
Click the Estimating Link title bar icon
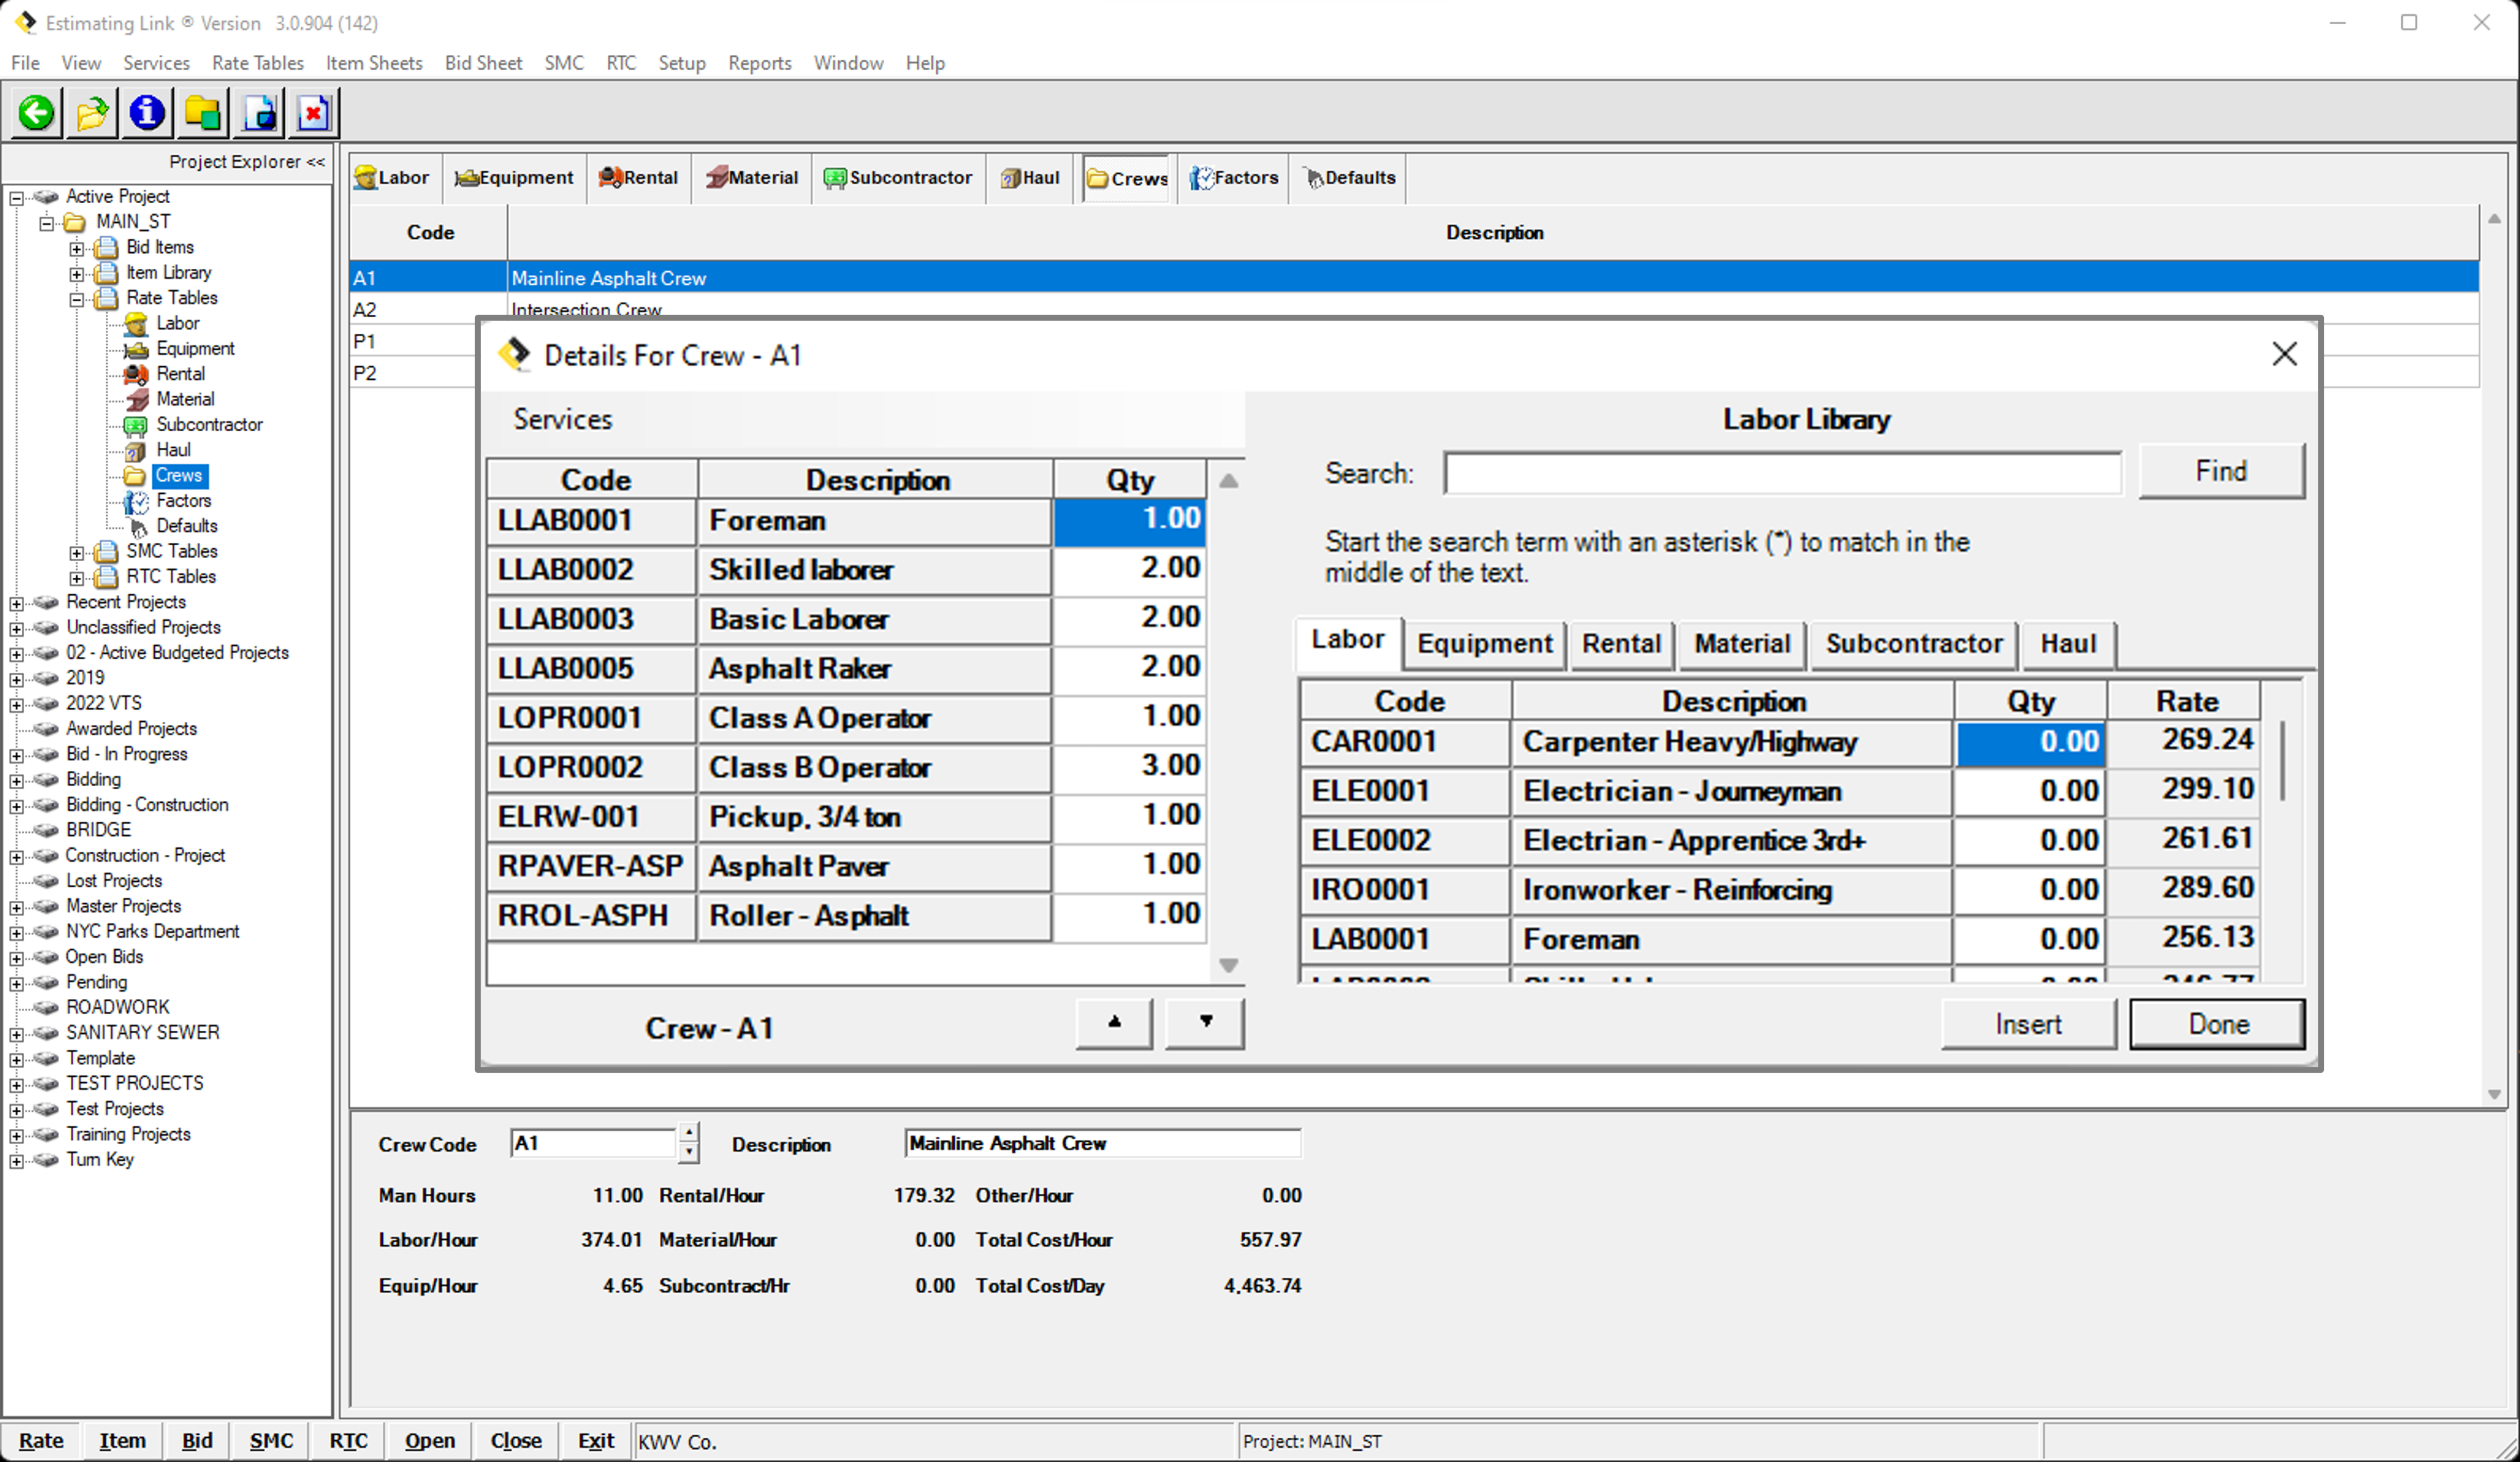(25, 22)
